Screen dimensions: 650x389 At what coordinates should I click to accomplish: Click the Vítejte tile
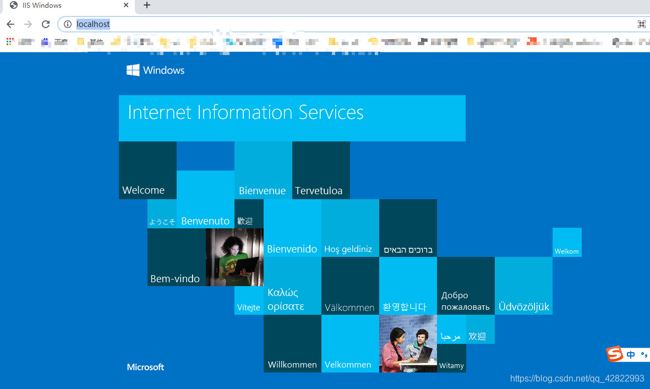coord(249,300)
